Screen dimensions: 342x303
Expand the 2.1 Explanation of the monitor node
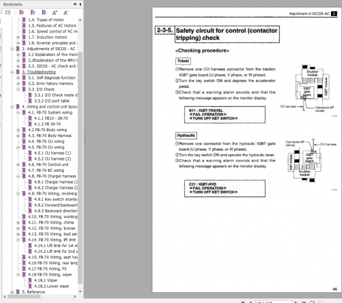[x=18, y=55]
